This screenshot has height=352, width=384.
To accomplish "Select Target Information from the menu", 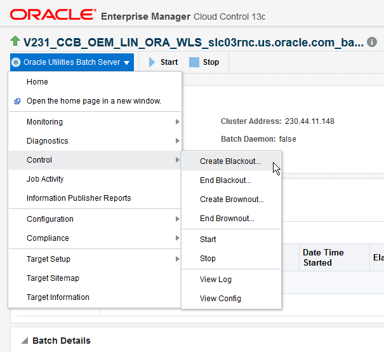I will click(x=95, y=297).
